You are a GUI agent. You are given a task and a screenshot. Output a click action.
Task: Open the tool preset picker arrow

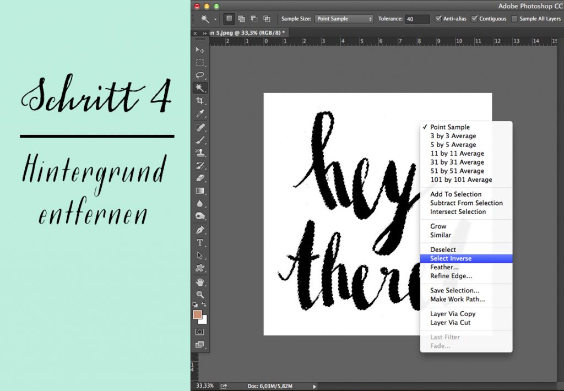coord(215,19)
